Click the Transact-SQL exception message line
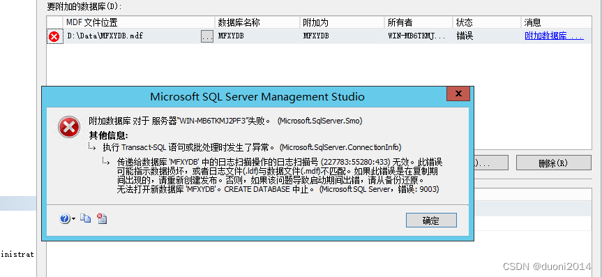This screenshot has height=277, width=602. [253, 147]
